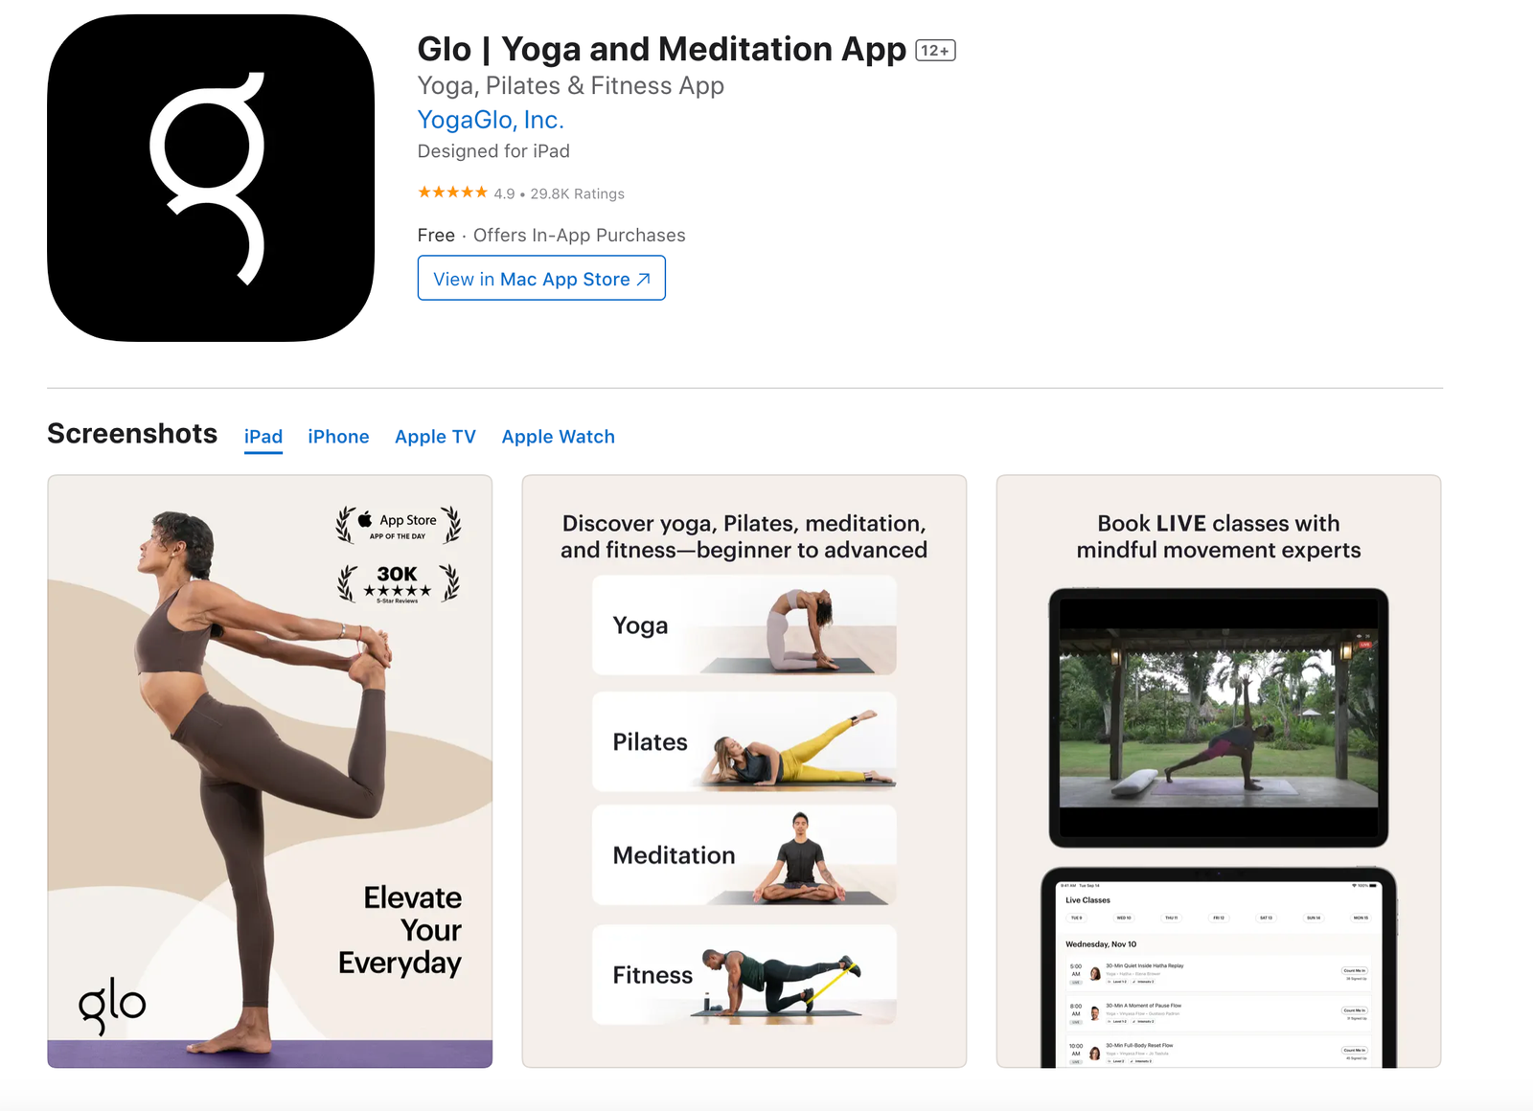Screen dimensions: 1533x1111
Task: Open the YogaGlo, Inc. developer link
Action: [491, 120]
